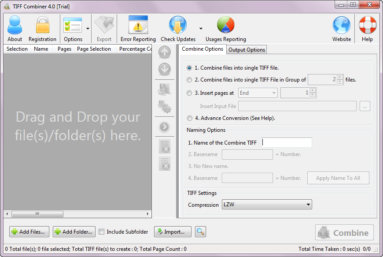The height and width of the screenshot is (257, 383).
Task: Click the Add Files button
Action: click(x=29, y=231)
